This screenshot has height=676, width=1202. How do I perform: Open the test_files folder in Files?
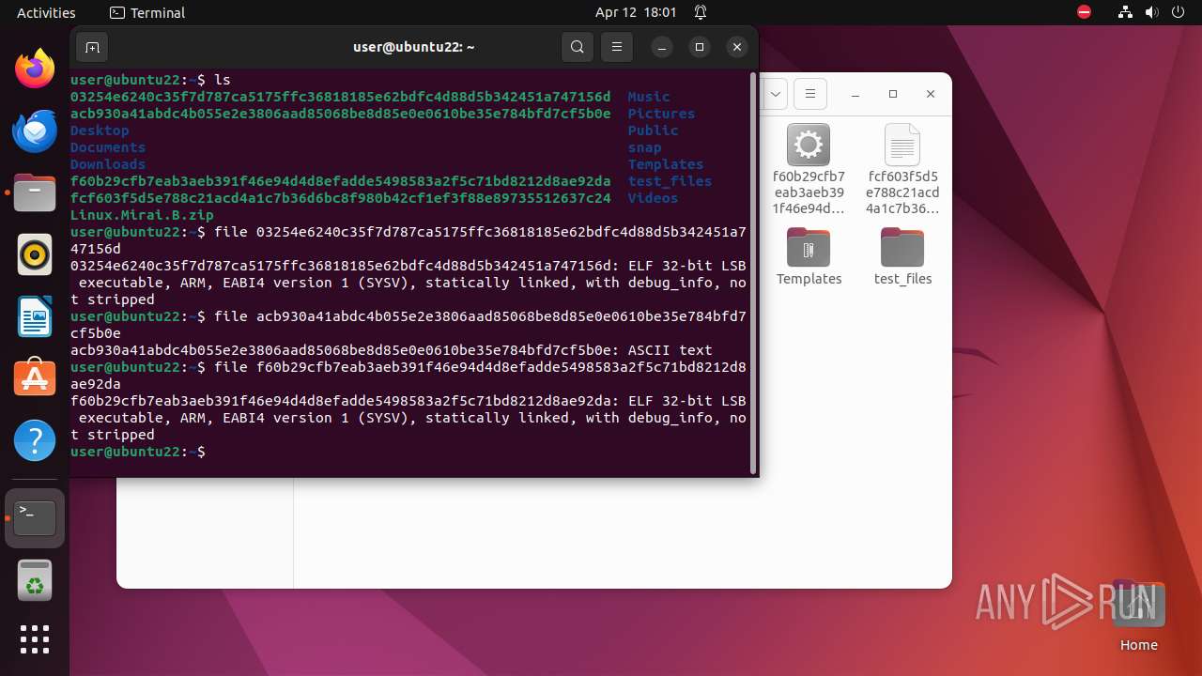coord(902,256)
